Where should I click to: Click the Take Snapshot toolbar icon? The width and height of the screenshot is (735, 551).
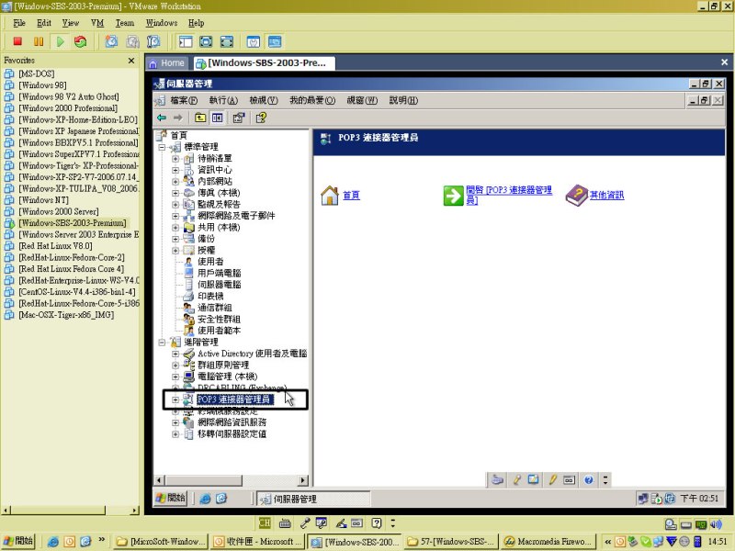[111, 41]
